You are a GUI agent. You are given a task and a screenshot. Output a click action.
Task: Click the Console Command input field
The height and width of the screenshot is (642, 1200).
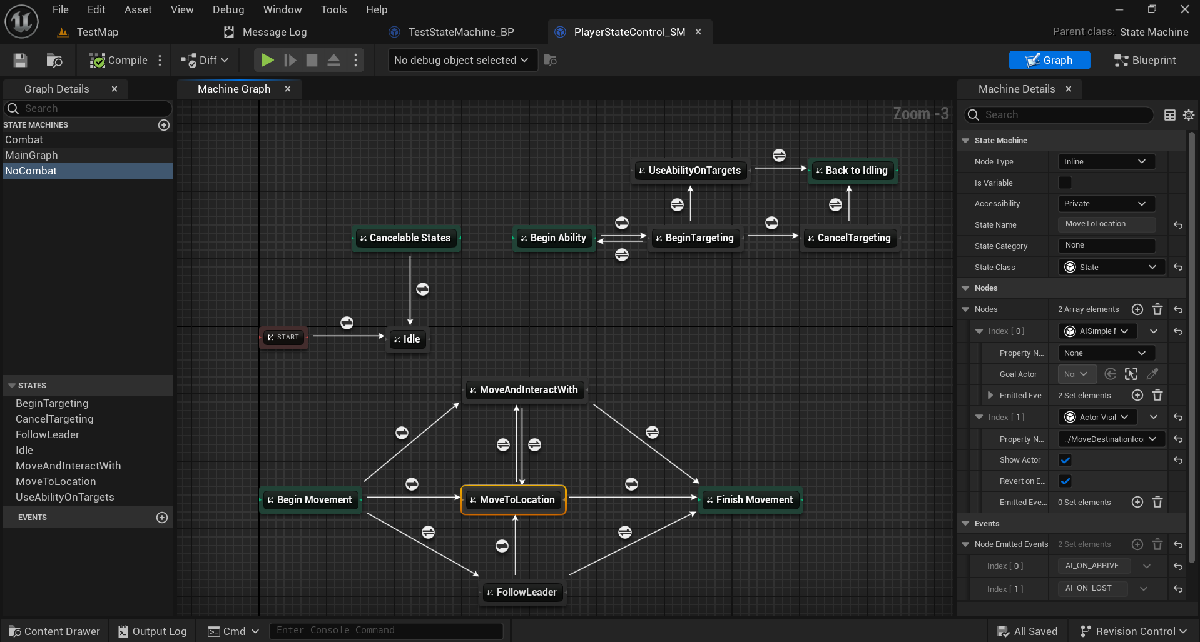386,631
